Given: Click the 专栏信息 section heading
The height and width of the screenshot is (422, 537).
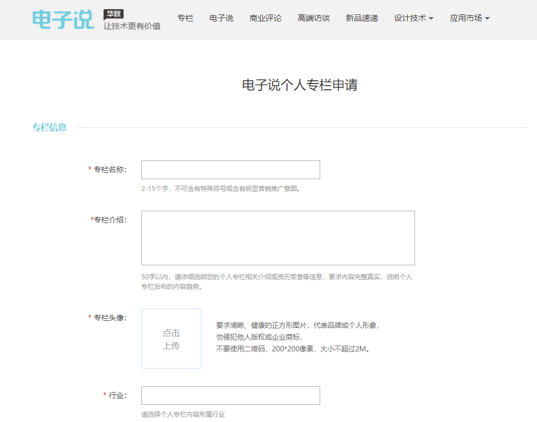Looking at the screenshot, I should (49, 127).
